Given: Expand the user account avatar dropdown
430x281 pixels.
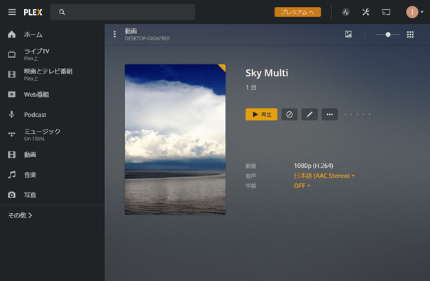Looking at the screenshot, I should (414, 12).
